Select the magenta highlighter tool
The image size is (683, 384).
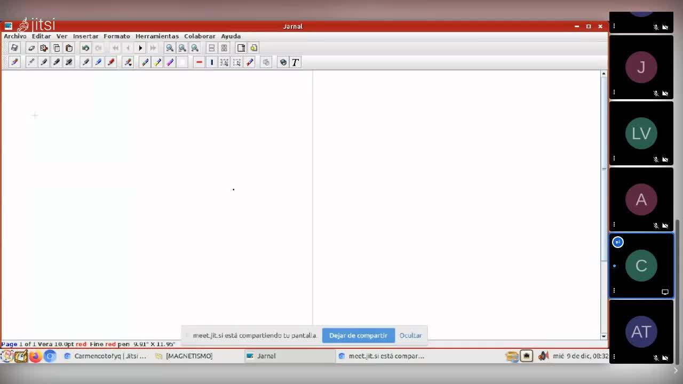pos(170,62)
